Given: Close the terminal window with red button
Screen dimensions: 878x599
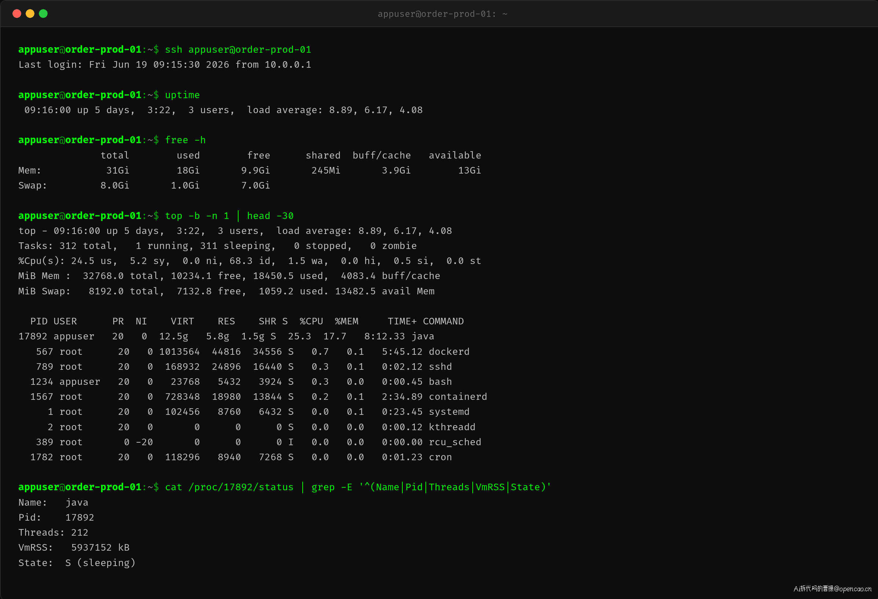Looking at the screenshot, I should (16, 14).
